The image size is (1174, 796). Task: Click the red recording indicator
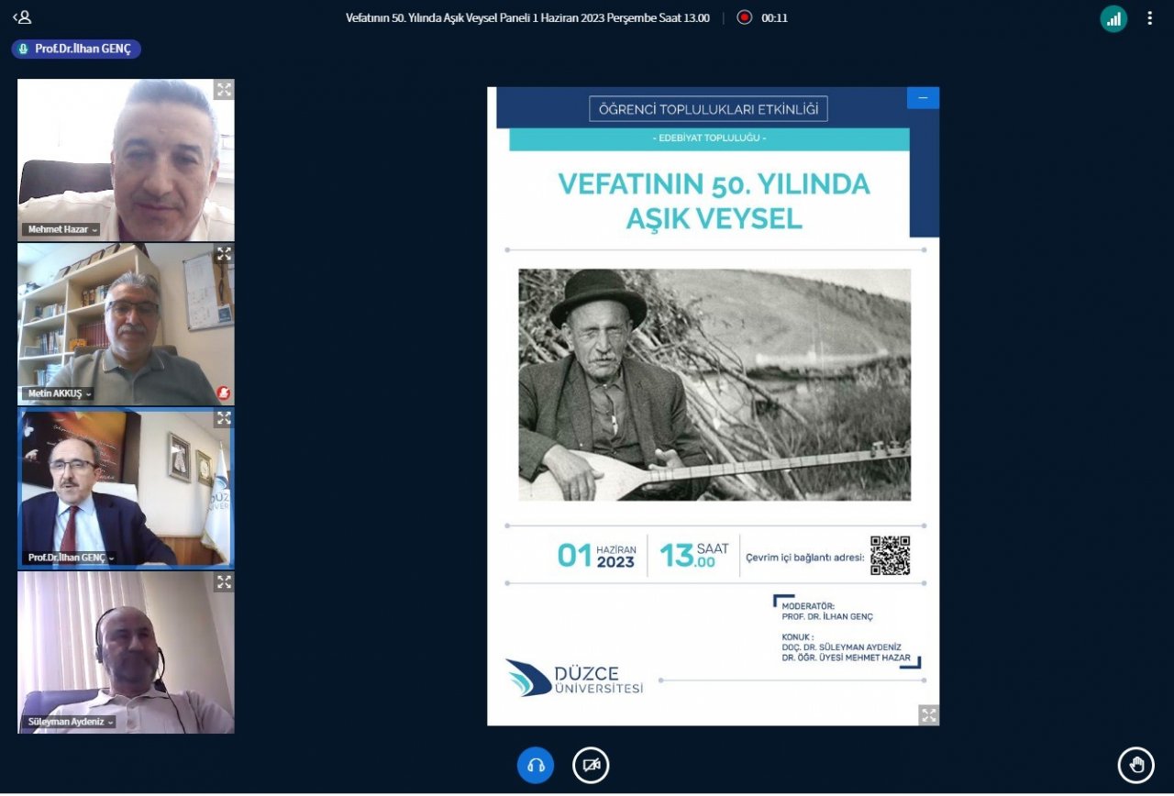(744, 17)
